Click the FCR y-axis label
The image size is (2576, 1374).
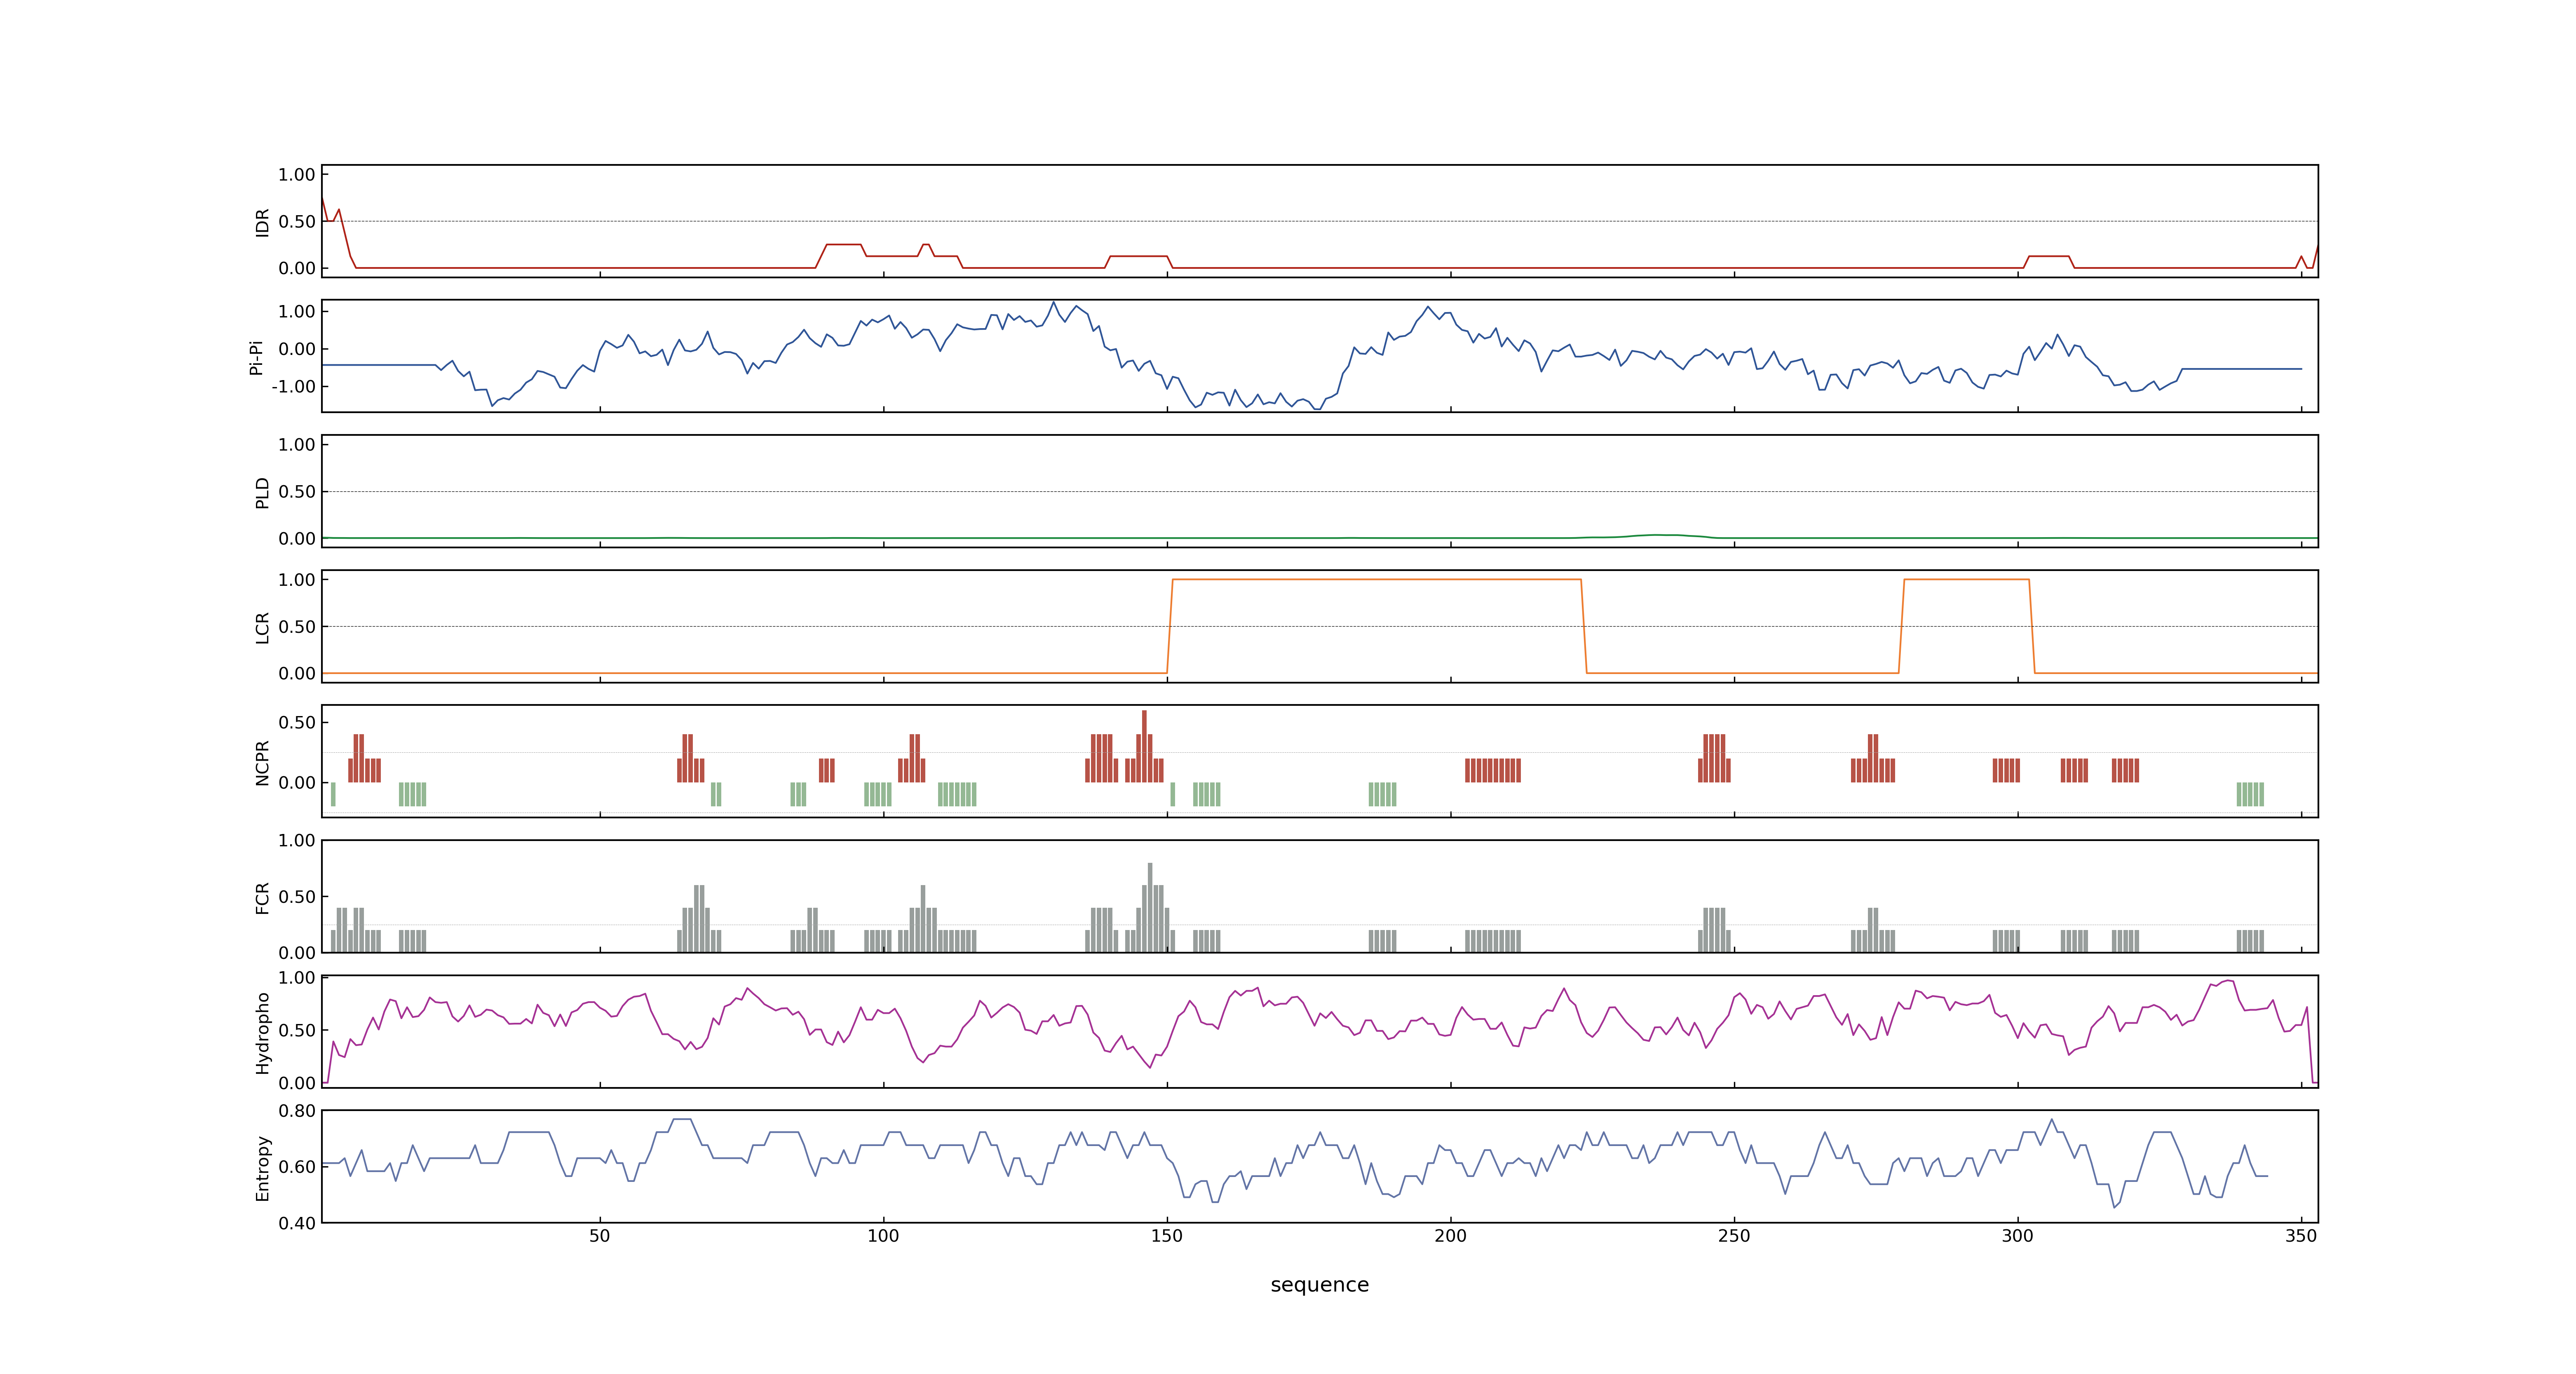tap(262, 897)
